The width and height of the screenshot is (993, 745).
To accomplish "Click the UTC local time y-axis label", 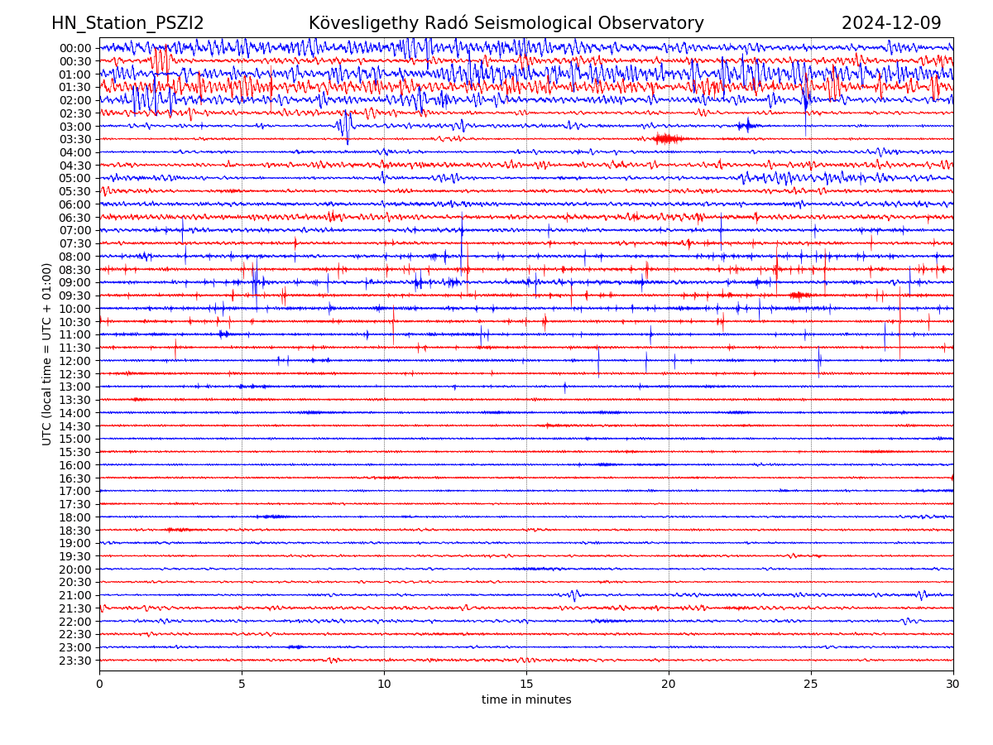I will coord(47,353).
